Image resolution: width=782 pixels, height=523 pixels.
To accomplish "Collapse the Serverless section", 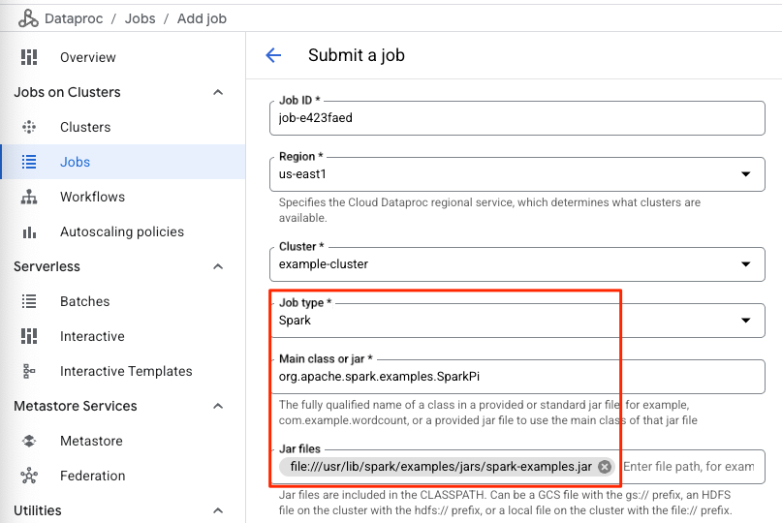I will (218, 266).
